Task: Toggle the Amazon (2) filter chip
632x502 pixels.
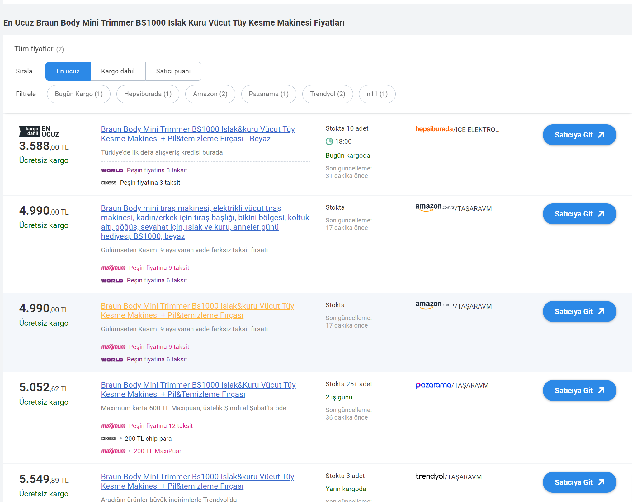Action: [x=210, y=94]
